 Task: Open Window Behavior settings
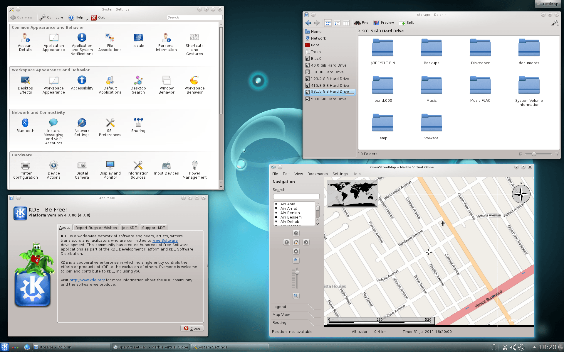[167, 85]
